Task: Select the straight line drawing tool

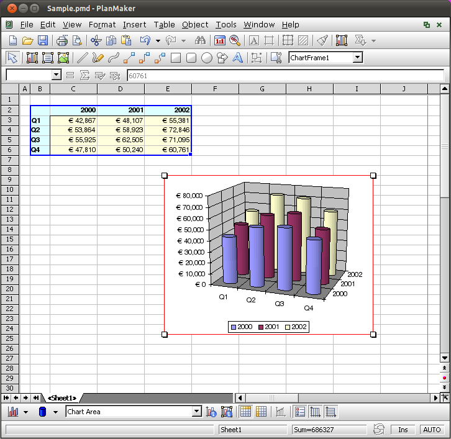Action: 81,58
